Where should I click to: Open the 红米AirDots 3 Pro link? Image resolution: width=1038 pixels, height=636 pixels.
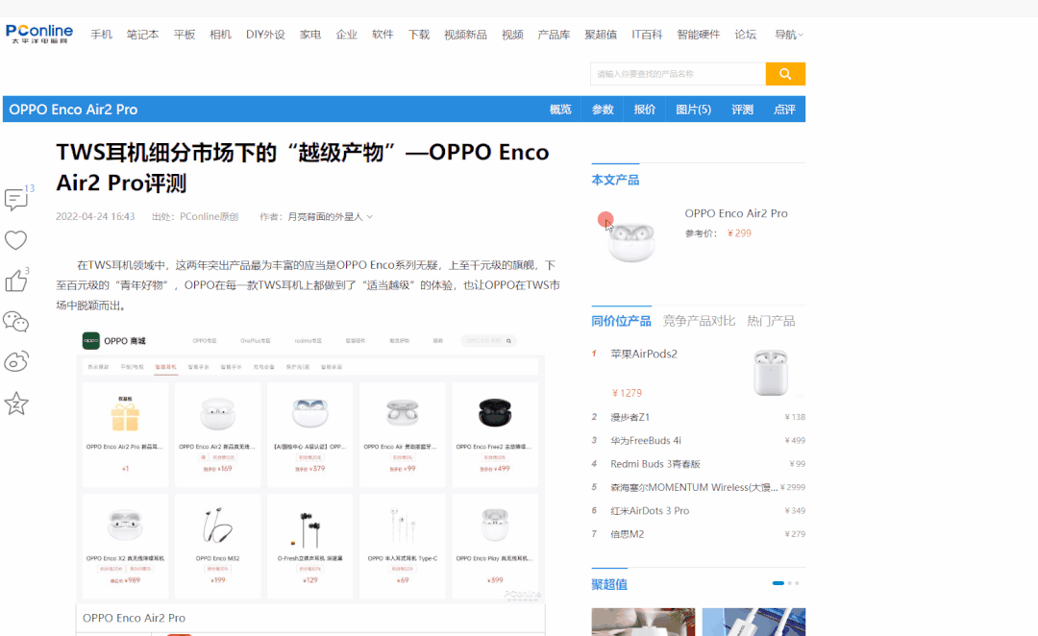(650, 511)
